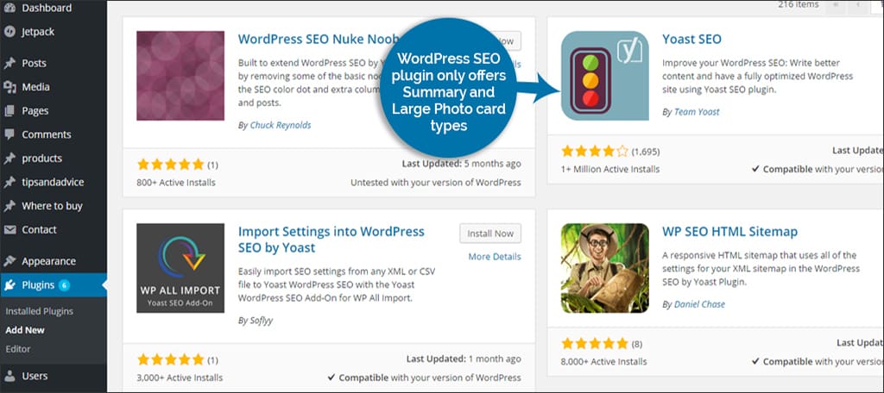Open the WP SEO HTML Sitemap title
884x393 pixels.
point(730,232)
